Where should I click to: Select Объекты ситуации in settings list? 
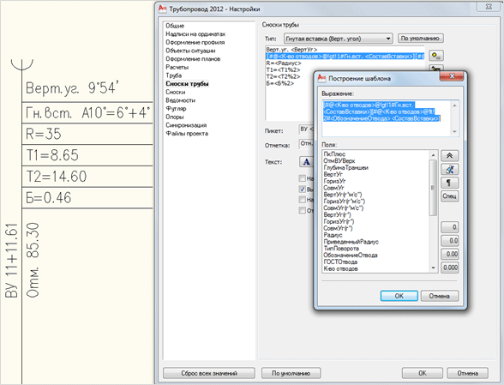click(x=190, y=51)
